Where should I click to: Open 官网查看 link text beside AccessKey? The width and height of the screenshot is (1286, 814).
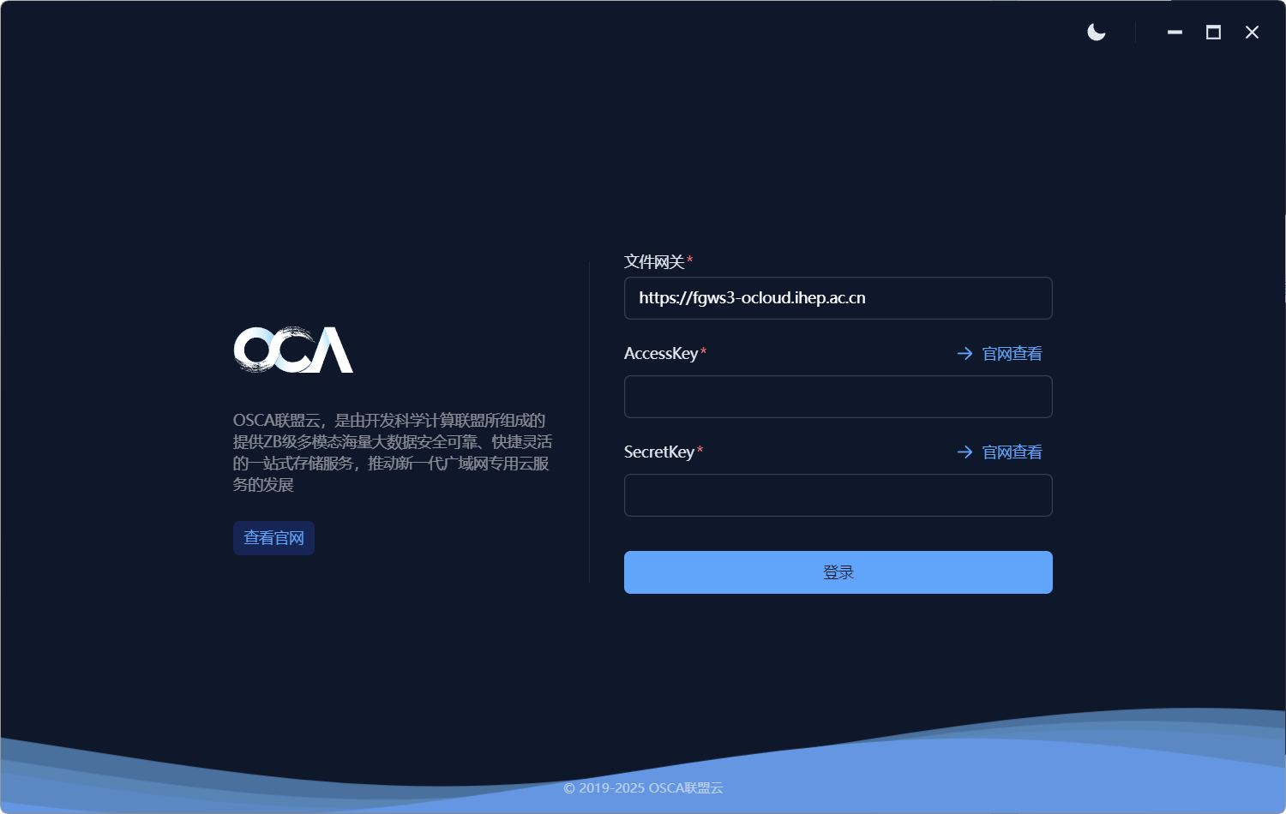1012,354
